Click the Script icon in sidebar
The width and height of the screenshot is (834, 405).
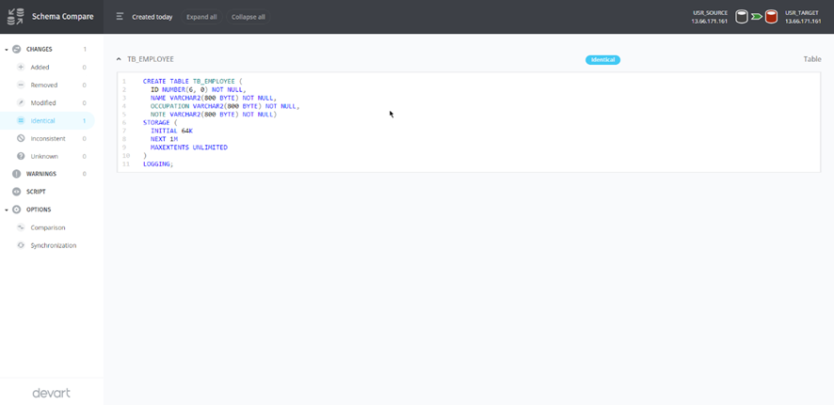point(16,192)
